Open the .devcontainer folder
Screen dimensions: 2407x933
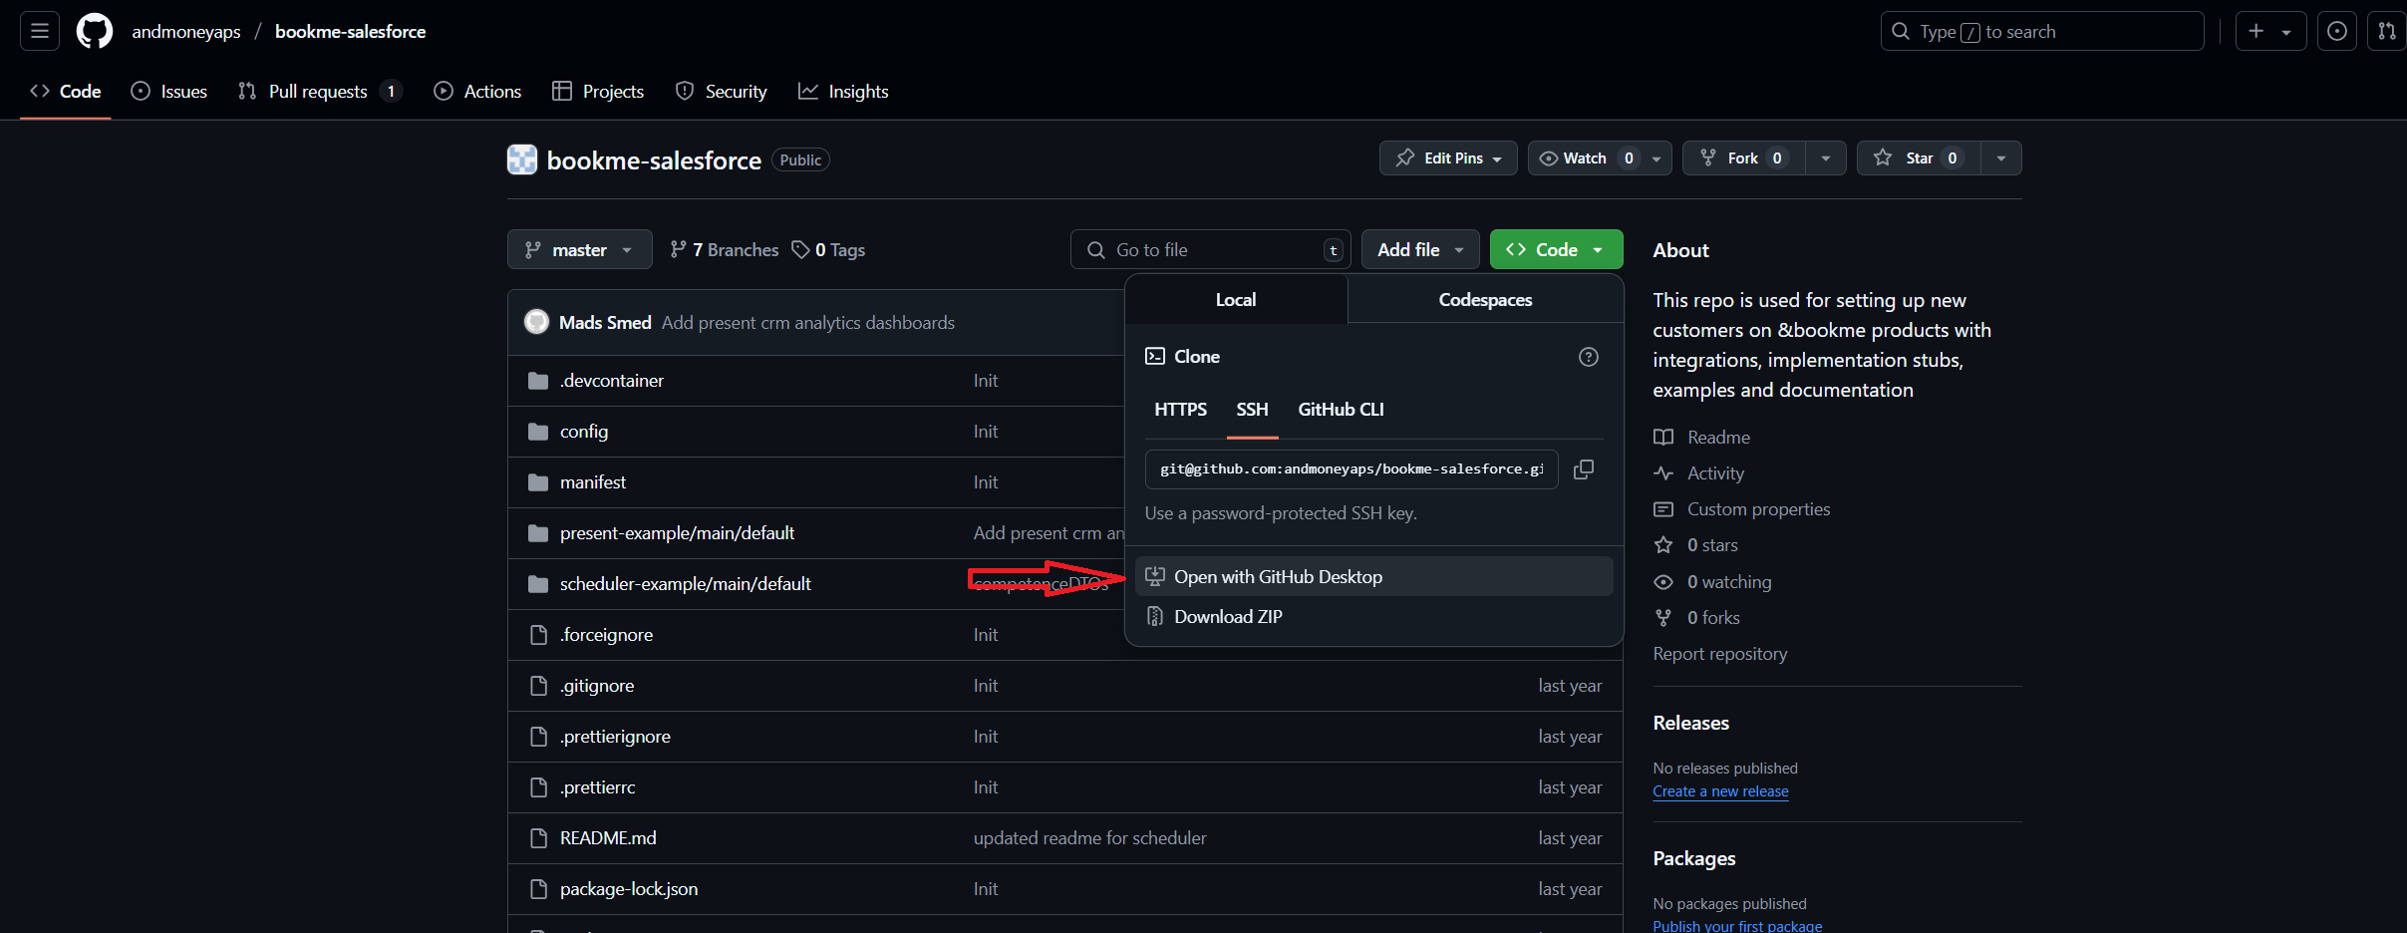[611, 380]
